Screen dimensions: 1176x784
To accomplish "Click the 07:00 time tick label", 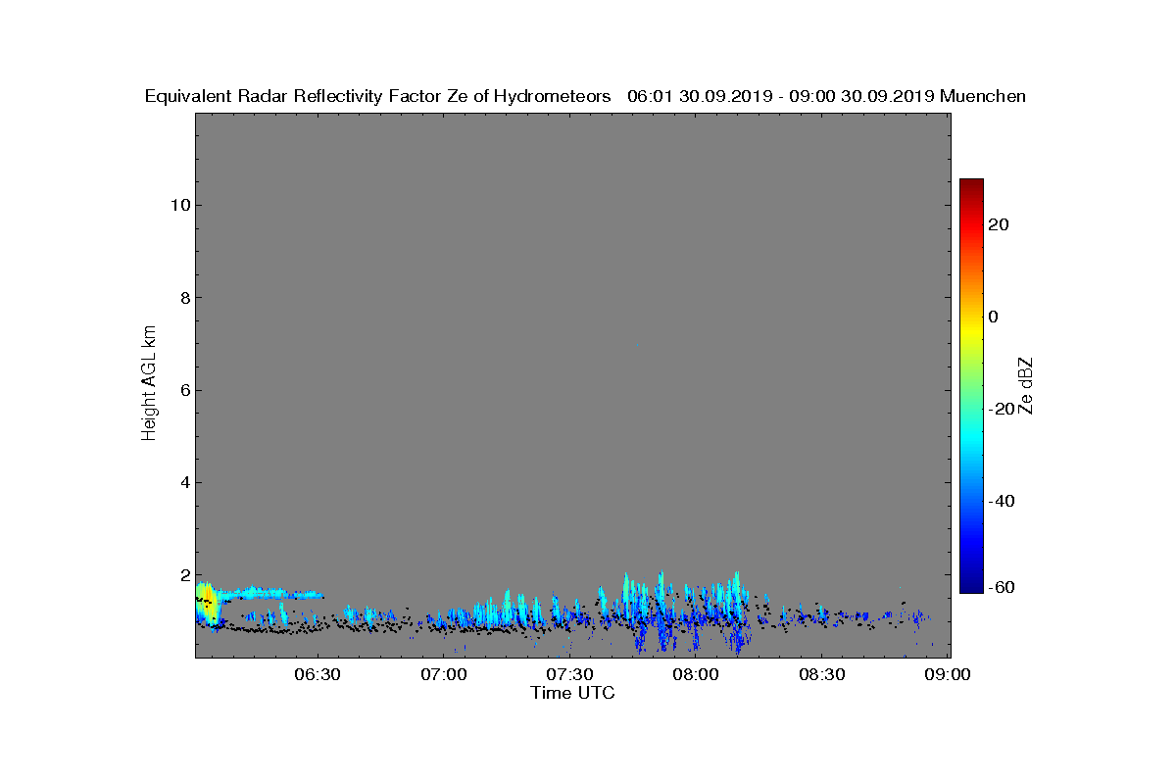I will click(x=443, y=674).
